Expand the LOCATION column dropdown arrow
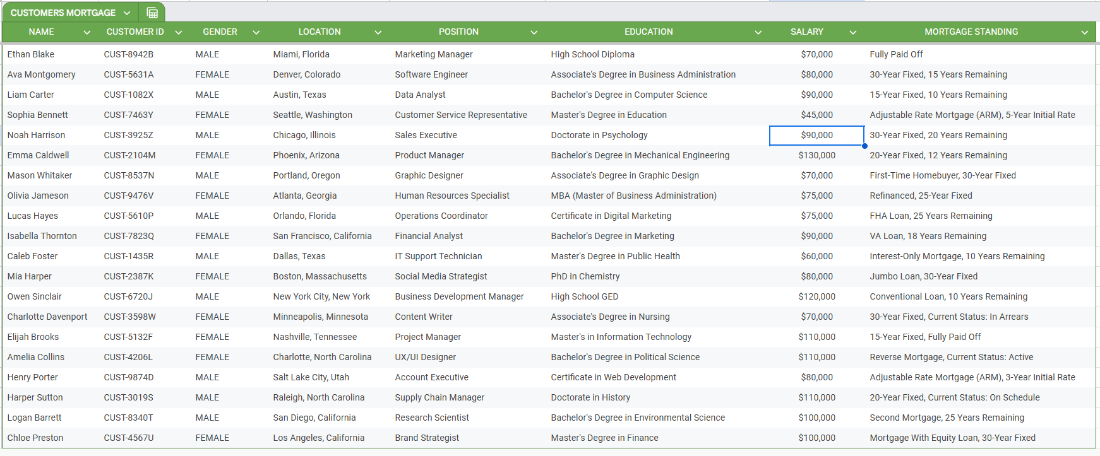Image resolution: width=1100 pixels, height=456 pixels. coord(378,32)
